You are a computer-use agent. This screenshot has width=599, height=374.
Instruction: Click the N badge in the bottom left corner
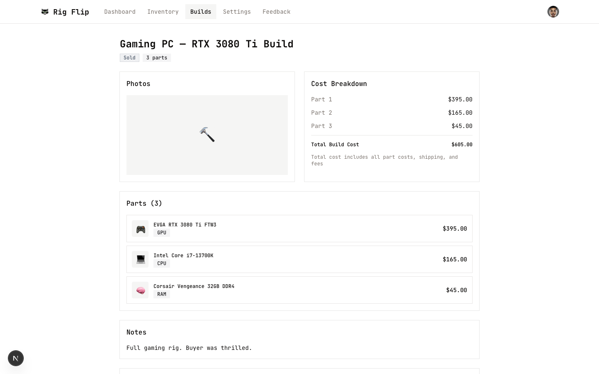pos(16,358)
